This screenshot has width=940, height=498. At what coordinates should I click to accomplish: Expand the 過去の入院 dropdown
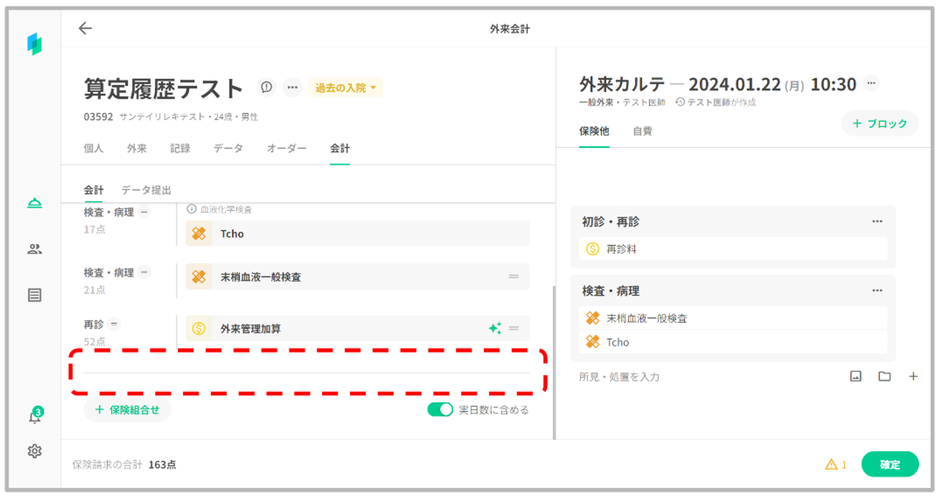click(345, 88)
